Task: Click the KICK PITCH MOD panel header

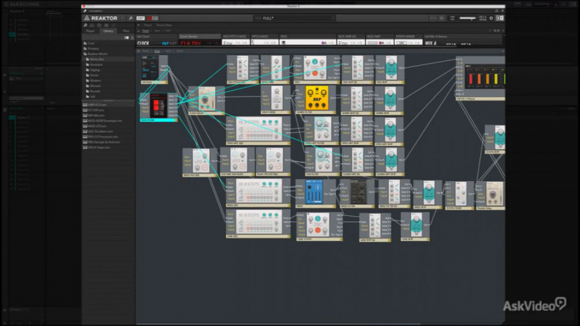Action: coord(236,37)
